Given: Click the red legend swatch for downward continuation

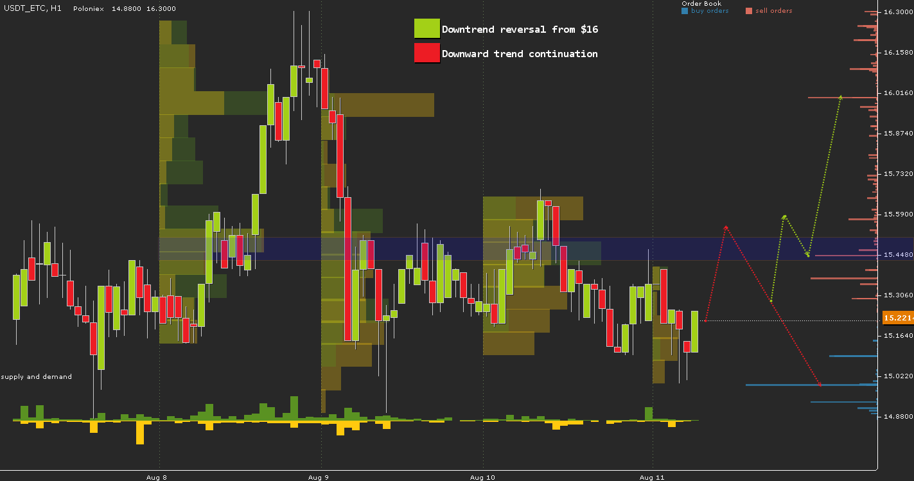Looking at the screenshot, I should pos(426,53).
